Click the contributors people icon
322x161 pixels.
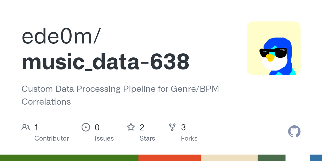[26, 127]
